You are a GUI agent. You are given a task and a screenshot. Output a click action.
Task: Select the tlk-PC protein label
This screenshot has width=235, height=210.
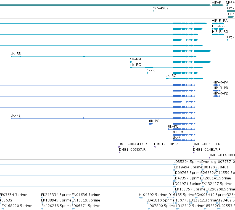173,126
